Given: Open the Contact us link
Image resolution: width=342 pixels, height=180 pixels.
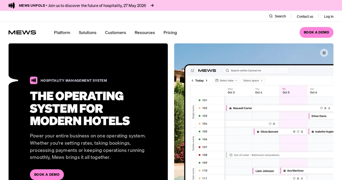Looking at the screenshot, I should pyautogui.click(x=305, y=16).
